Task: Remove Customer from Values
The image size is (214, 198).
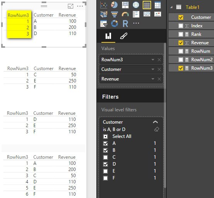Action: click(159, 69)
